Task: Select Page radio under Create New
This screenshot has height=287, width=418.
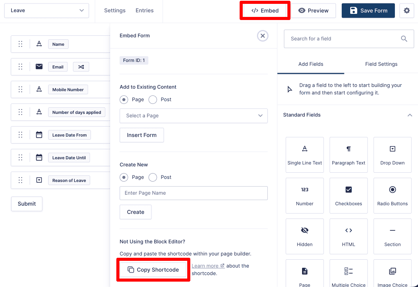Action: [124, 177]
